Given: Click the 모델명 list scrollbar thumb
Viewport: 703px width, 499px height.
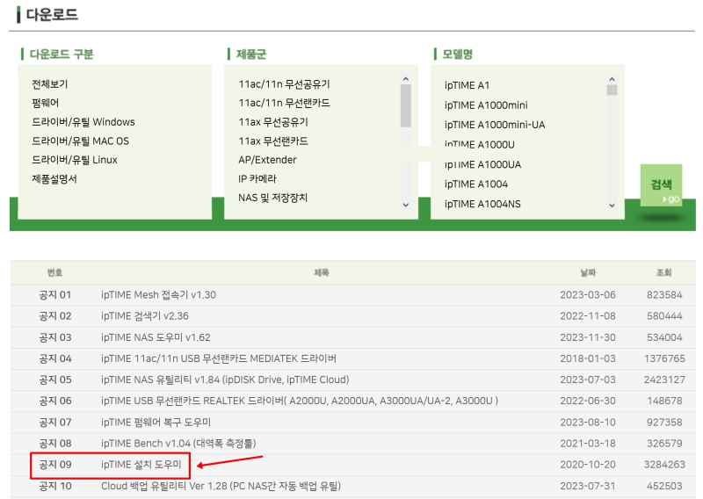Looking at the screenshot, I should 612,90.
